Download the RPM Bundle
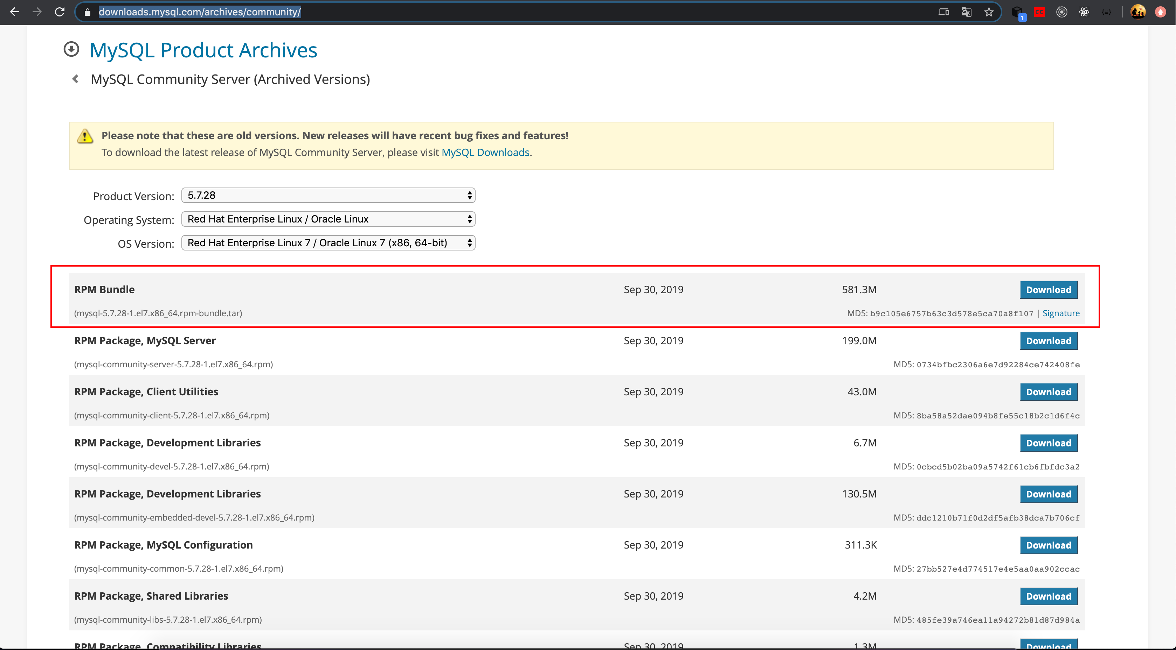 pyautogui.click(x=1048, y=290)
